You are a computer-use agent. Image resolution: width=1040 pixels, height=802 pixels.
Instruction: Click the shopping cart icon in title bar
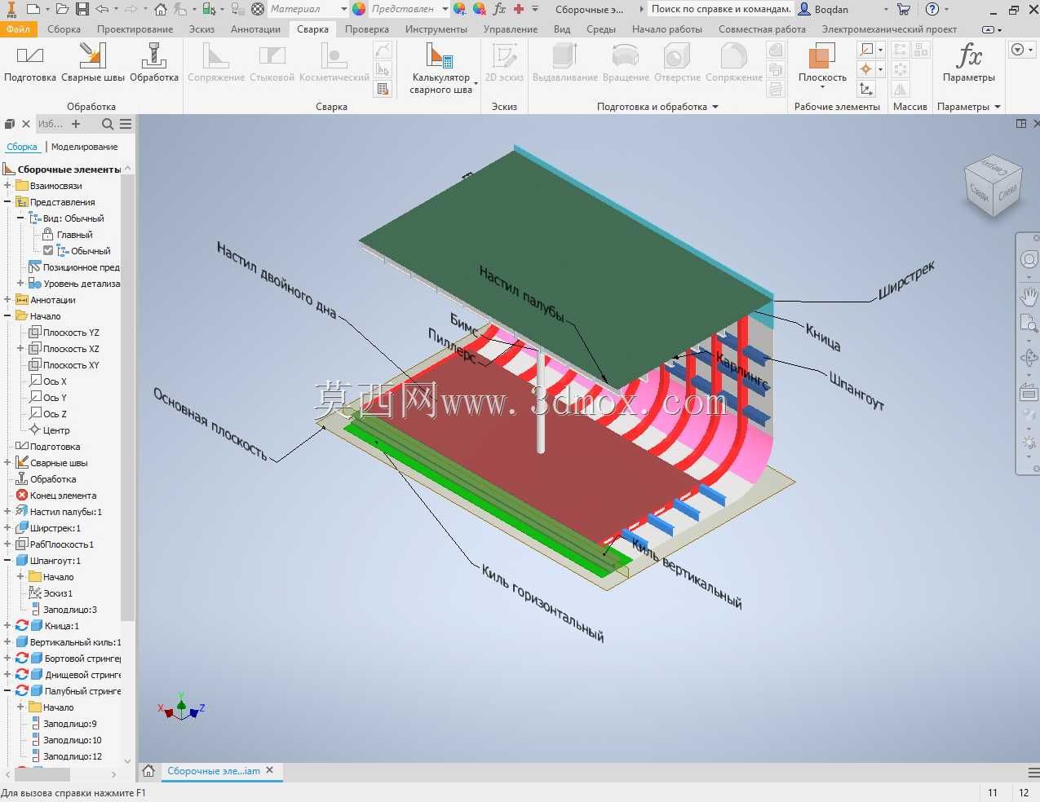click(x=904, y=9)
